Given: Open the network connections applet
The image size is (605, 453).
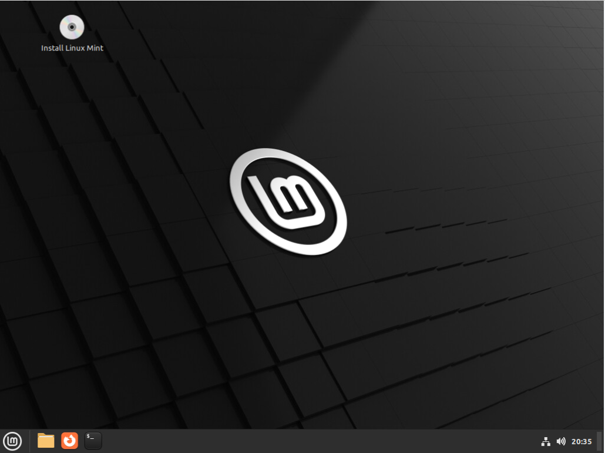Looking at the screenshot, I should coord(546,441).
